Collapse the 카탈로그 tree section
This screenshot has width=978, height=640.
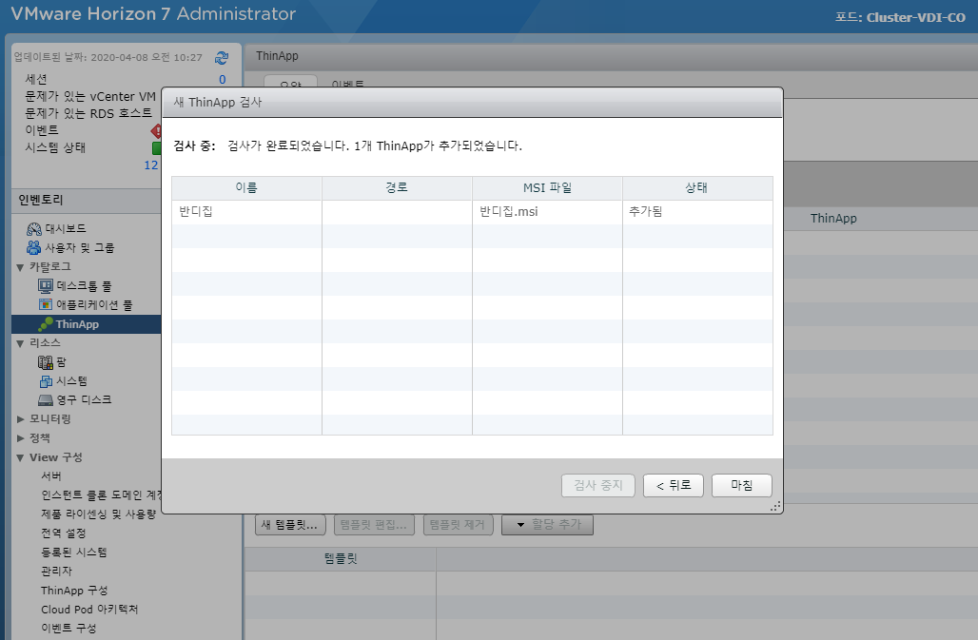point(20,267)
